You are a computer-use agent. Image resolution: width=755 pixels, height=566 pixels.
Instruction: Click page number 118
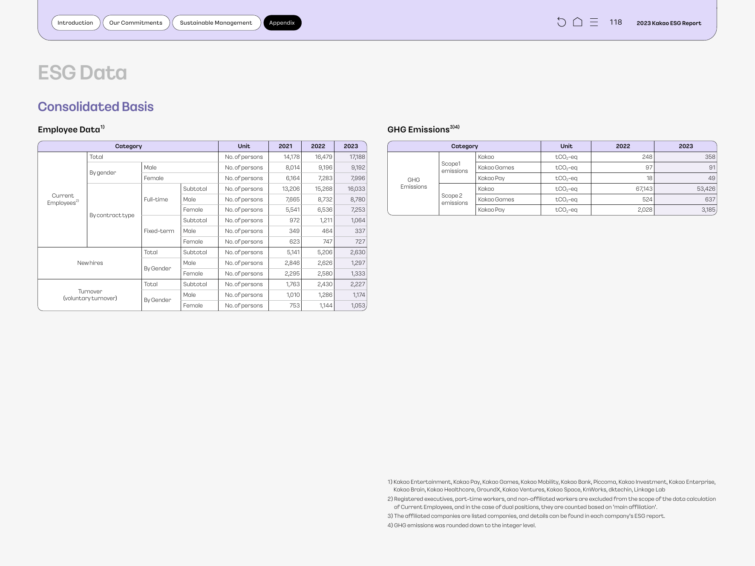(616, 22)
